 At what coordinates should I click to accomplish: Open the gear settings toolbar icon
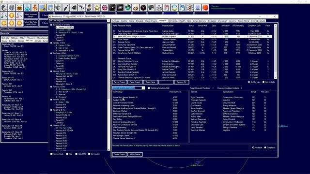click(190, 8)
